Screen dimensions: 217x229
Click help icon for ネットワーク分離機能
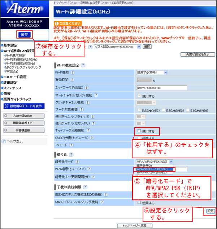pyautogui.click(x=88, y=131)
